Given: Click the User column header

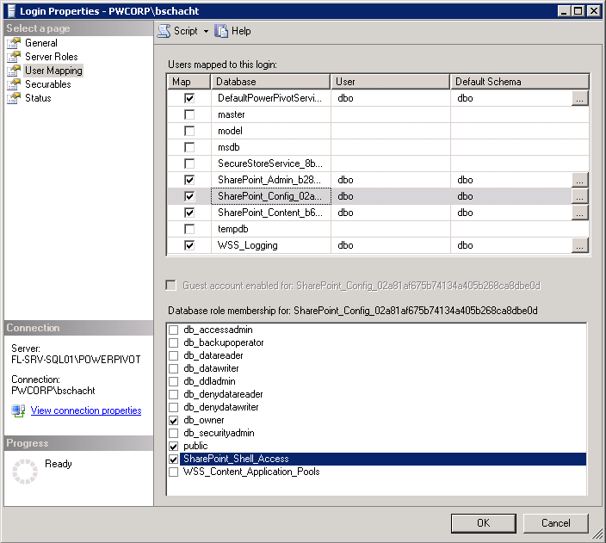Looking at the screenshot, I should tap(390, 82).
